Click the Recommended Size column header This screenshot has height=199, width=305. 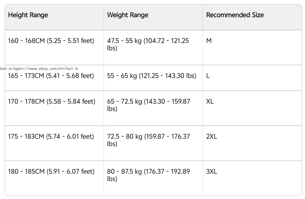click(x=235, y=15)
